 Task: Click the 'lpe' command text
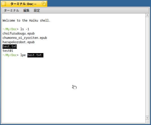click(x=23, y=55)
